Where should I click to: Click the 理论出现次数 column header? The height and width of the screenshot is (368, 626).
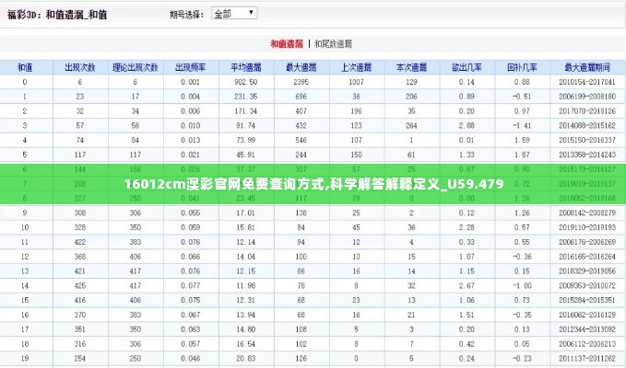click(x=135, y=67)
